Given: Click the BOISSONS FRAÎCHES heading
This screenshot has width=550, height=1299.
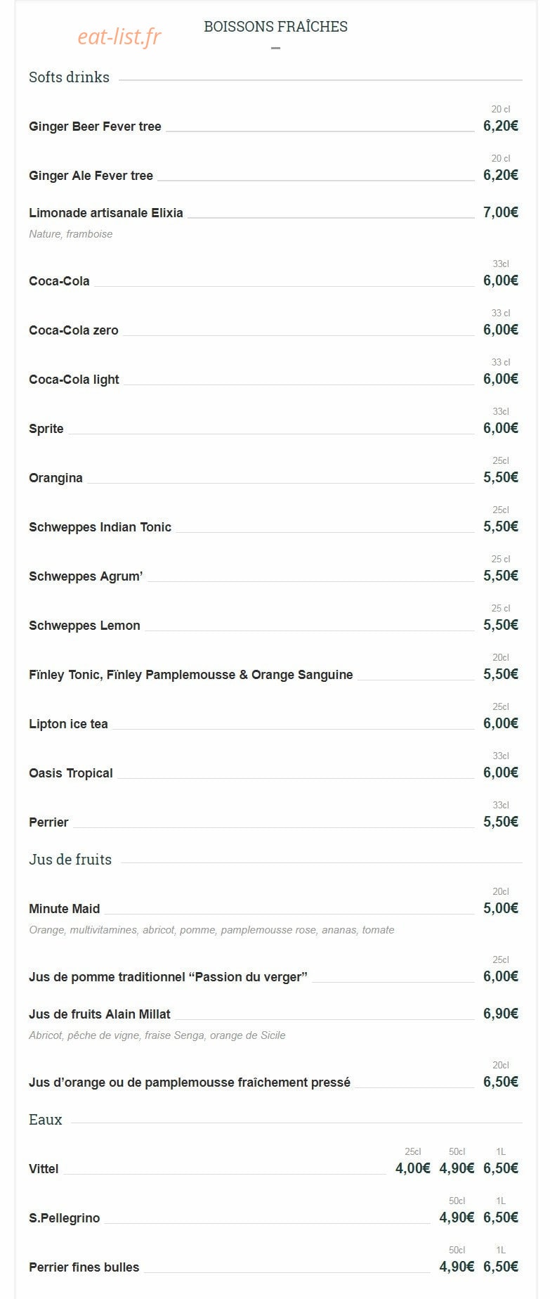Looking at the screenshot, I should coord(275,27).
